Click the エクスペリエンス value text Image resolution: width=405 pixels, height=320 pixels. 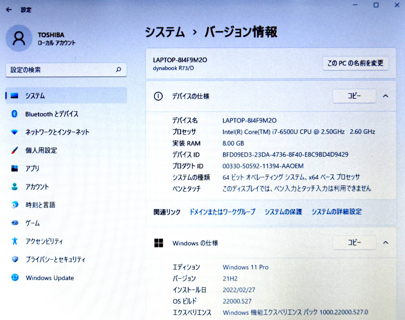pyautogui.click(x=295, y=312)
